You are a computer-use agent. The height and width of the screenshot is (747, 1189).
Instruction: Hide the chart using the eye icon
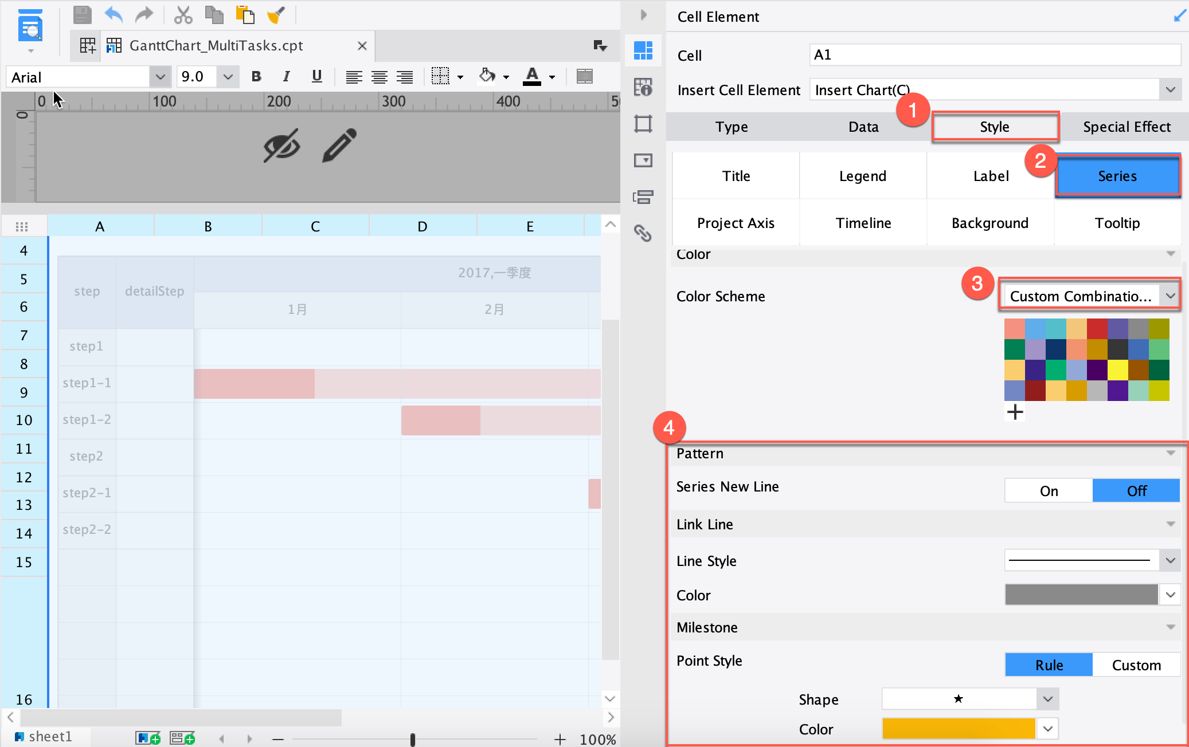tap(281, 146)
